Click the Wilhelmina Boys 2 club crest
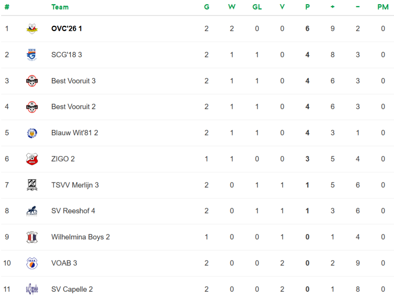394x297 pixels. coord(32,237)
